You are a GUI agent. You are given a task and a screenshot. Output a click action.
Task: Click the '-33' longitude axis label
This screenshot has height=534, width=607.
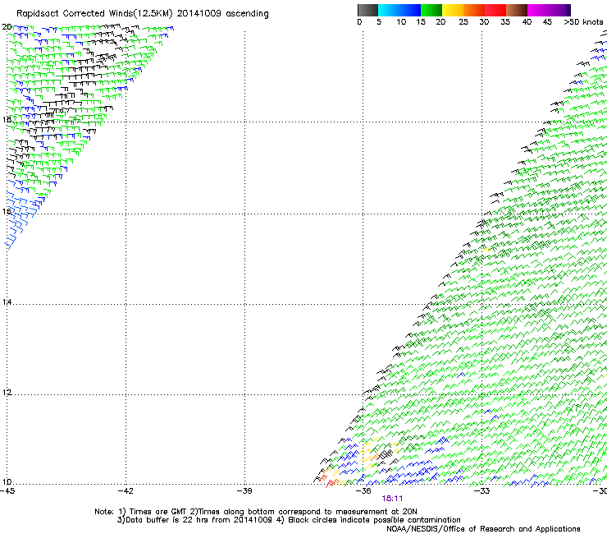coord(482,491)
